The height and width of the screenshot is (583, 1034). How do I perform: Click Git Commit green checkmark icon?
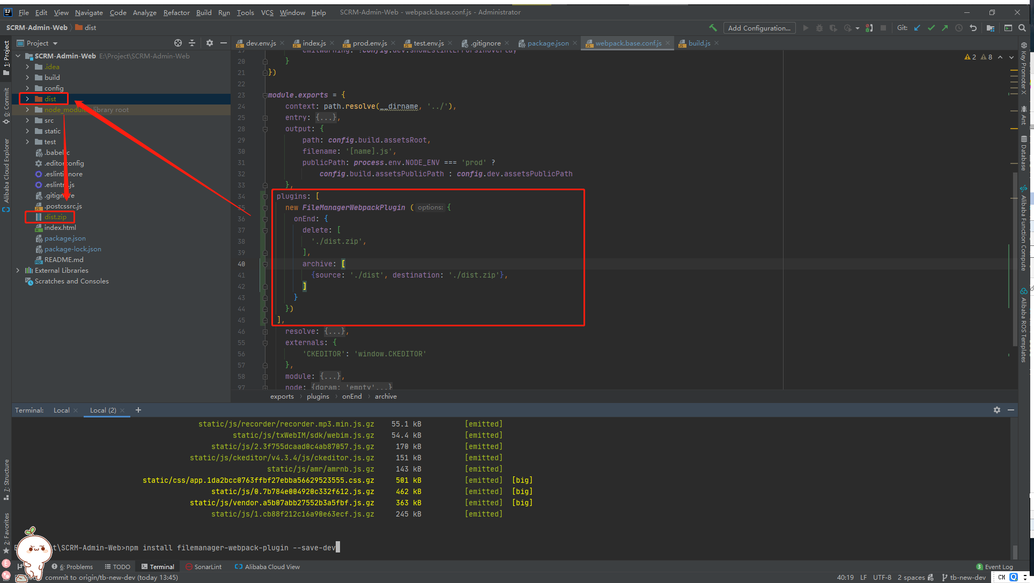click(x=931, y=28)
